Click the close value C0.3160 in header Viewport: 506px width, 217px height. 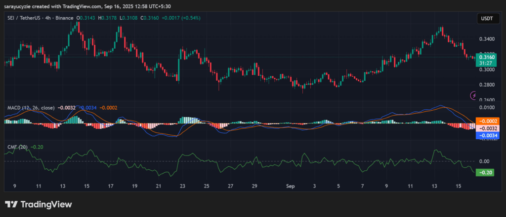(x=149, y=18)
